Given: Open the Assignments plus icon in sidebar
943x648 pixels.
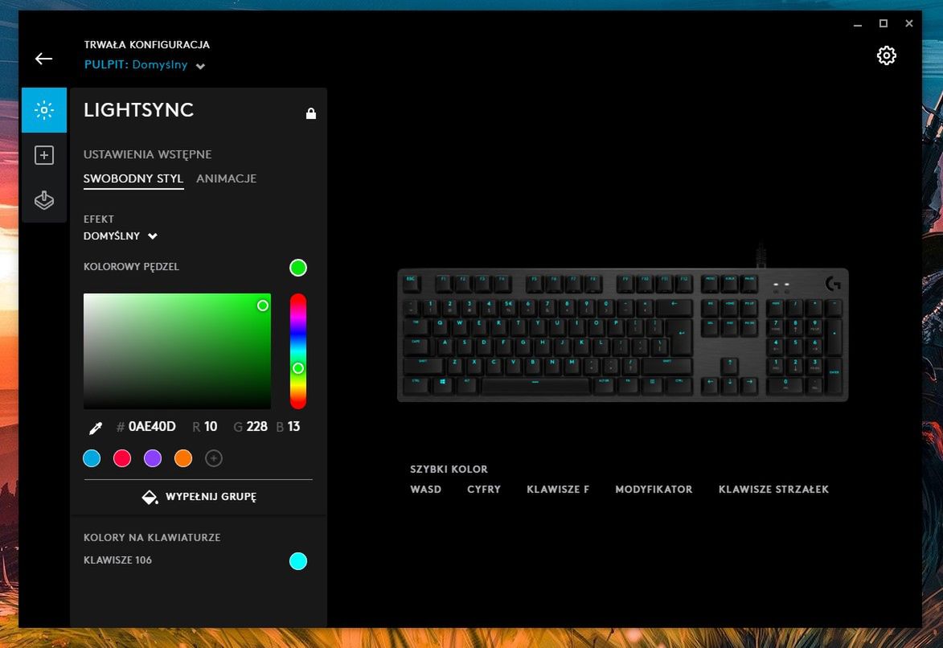Looking at the screenshot, I should pyautogui.click(x=44, y=155).
